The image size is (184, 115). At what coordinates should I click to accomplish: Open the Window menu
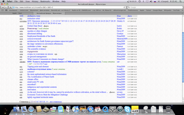click(56, 1)
